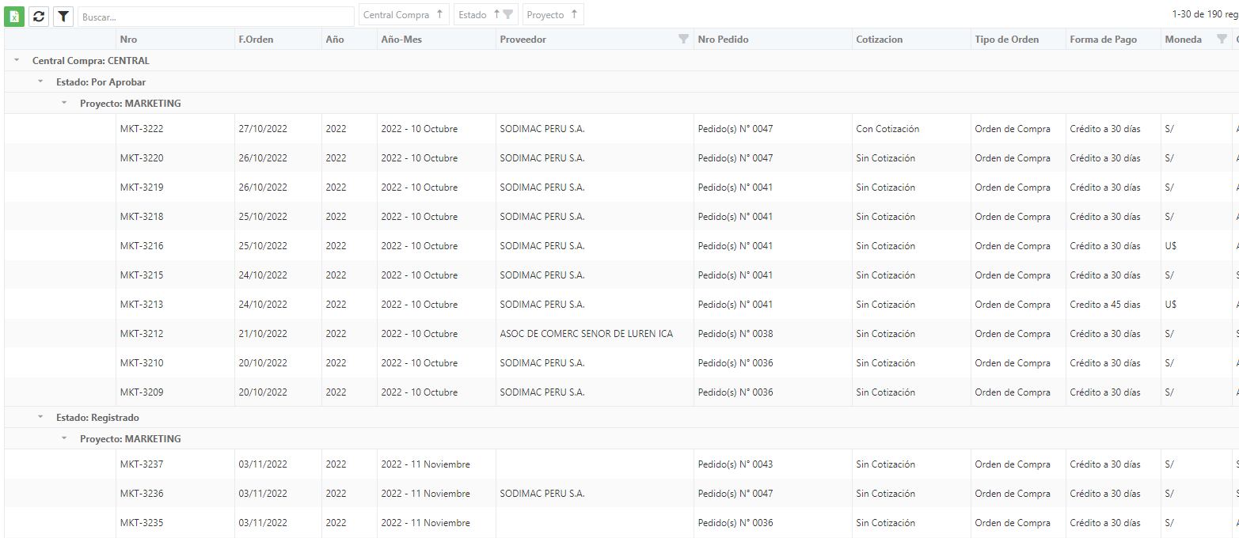Open the Proveedor column filter icon
1239x538 pixels.
[x=683, y=40]
